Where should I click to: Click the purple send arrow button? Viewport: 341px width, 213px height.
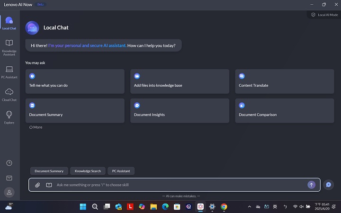(311, 185)
